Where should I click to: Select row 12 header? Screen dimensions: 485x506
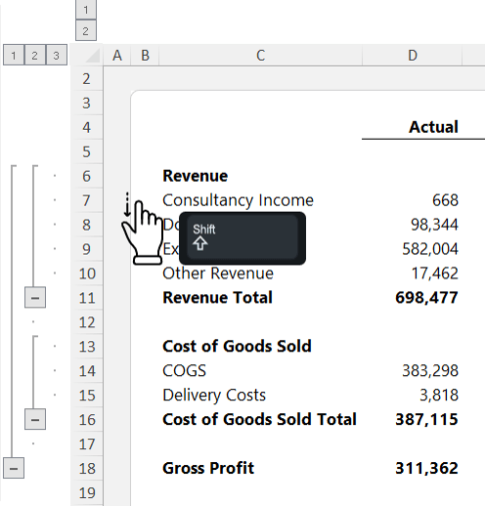tap(87, 322)
